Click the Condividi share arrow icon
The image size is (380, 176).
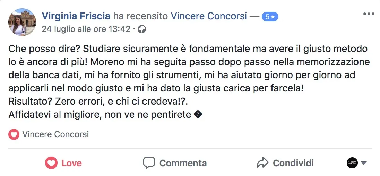point(262,163)
